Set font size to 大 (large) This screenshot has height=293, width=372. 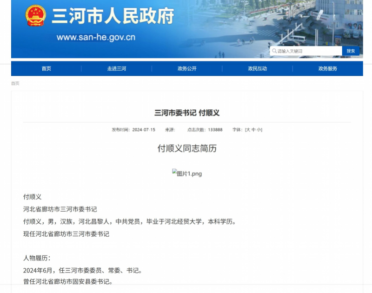[248, 130]
